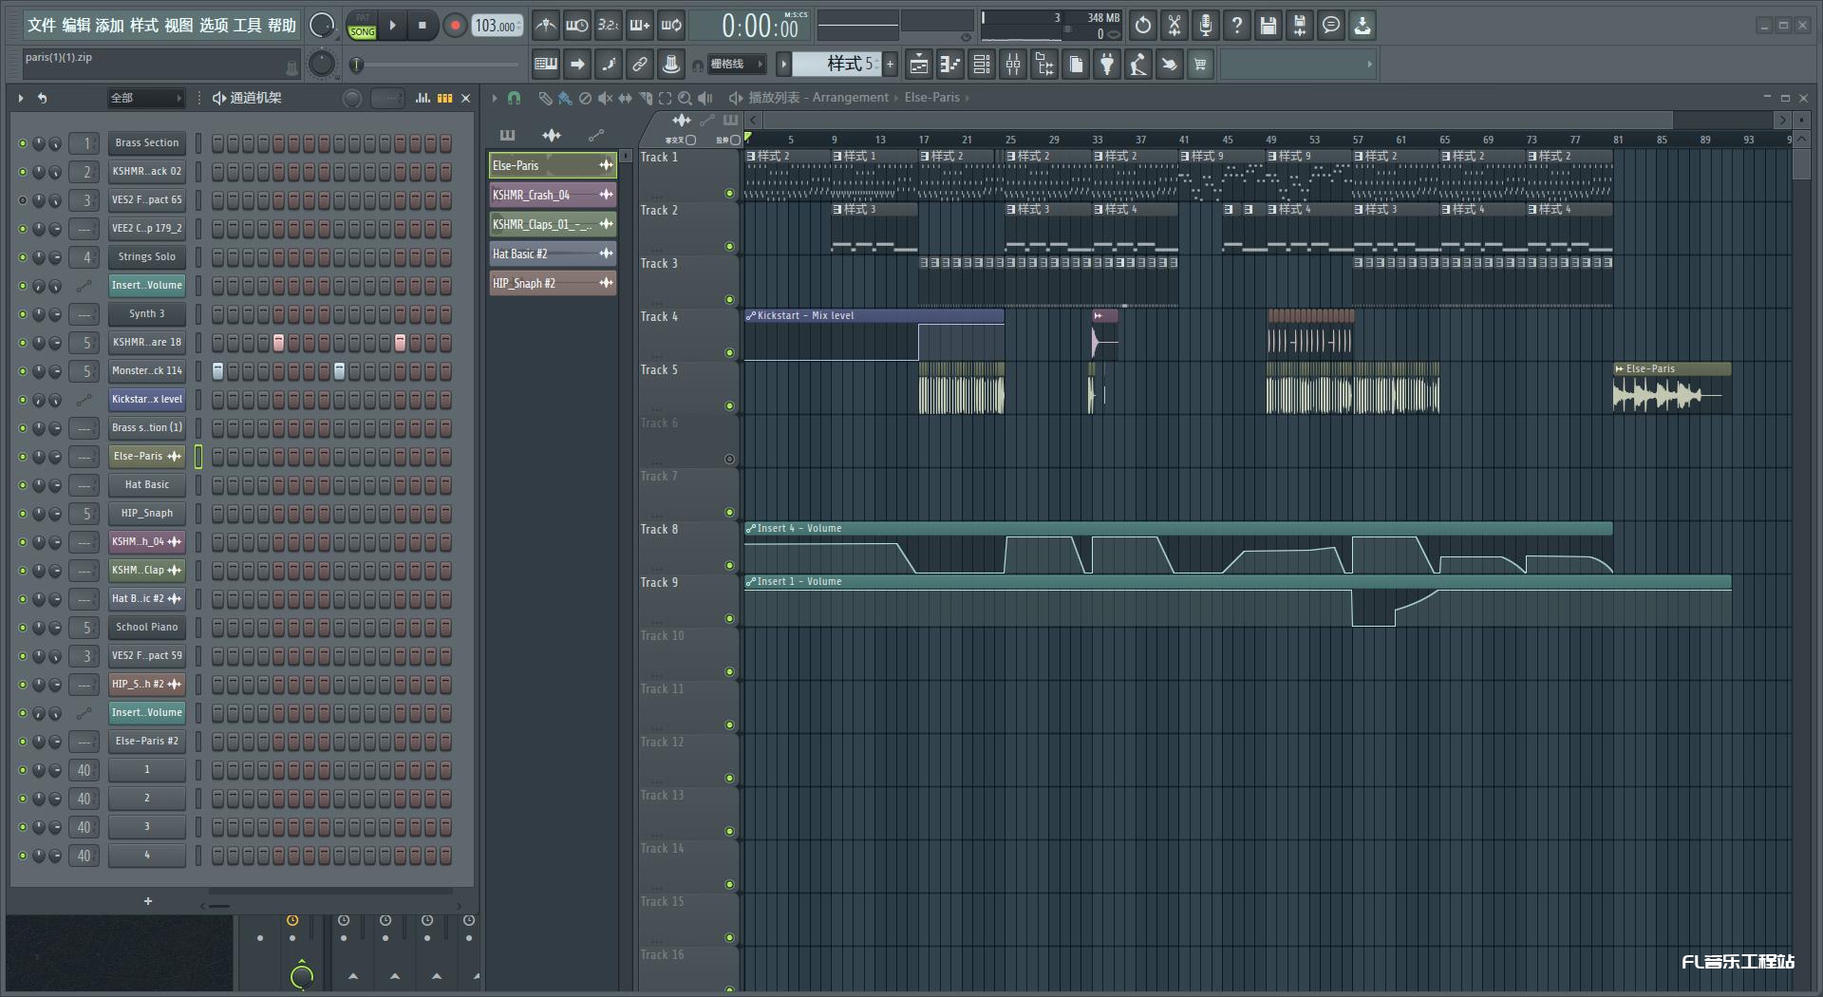Open the one-click audio recording microphone icon
The width and height of the screenshot is (1823, 997).
[1206, 26]
